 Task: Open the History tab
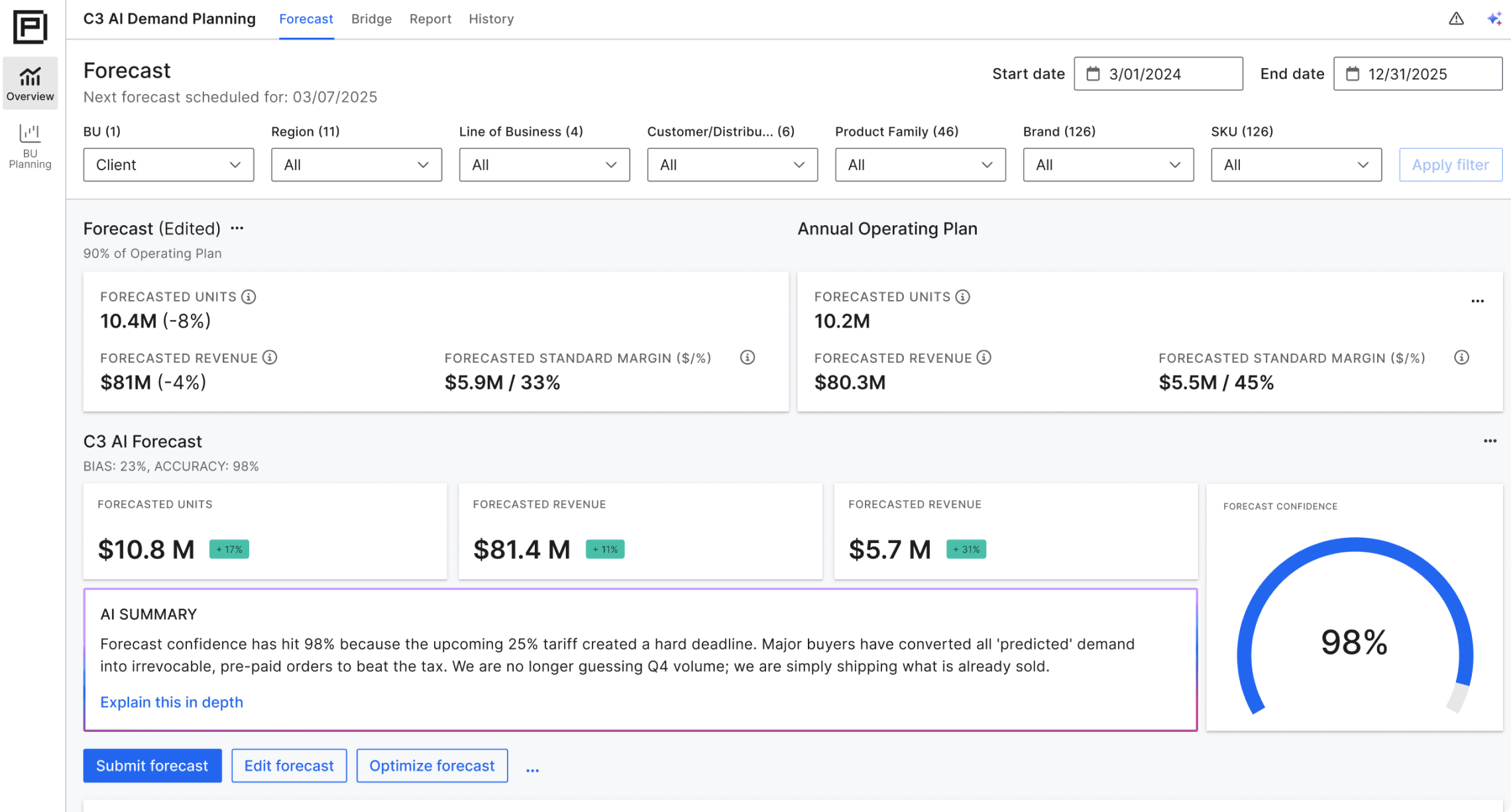[491, 19]
